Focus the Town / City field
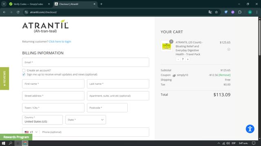 [x=53, y=108]
